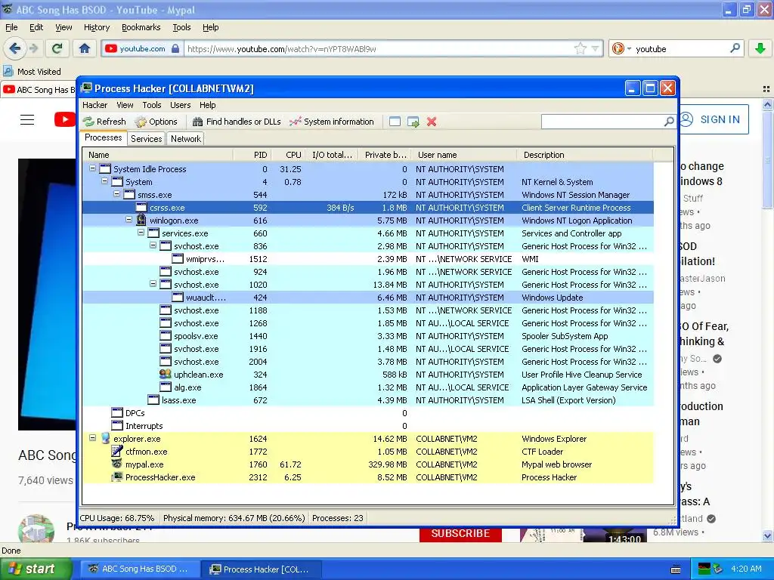Click the SUBSCRIBE button on YouTube
The width and height of the screenshot is (774, 580).
pos(460,533)
